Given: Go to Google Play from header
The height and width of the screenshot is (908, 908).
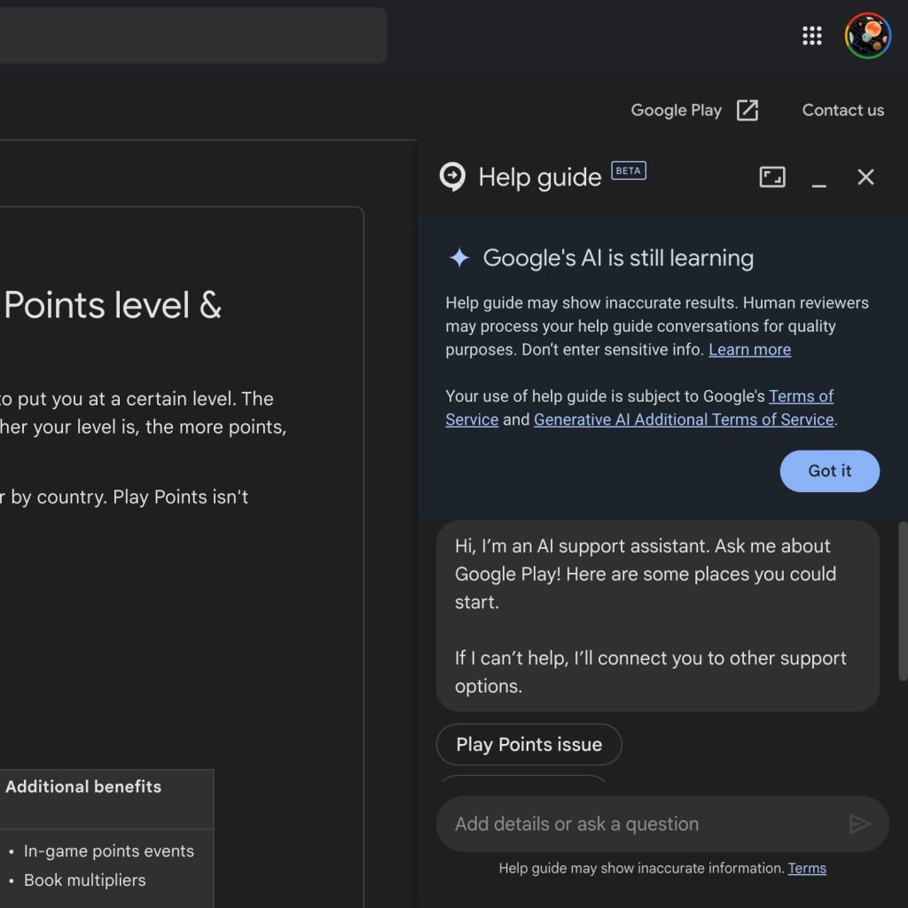Looking at the screenshot, I should [676, 110].
